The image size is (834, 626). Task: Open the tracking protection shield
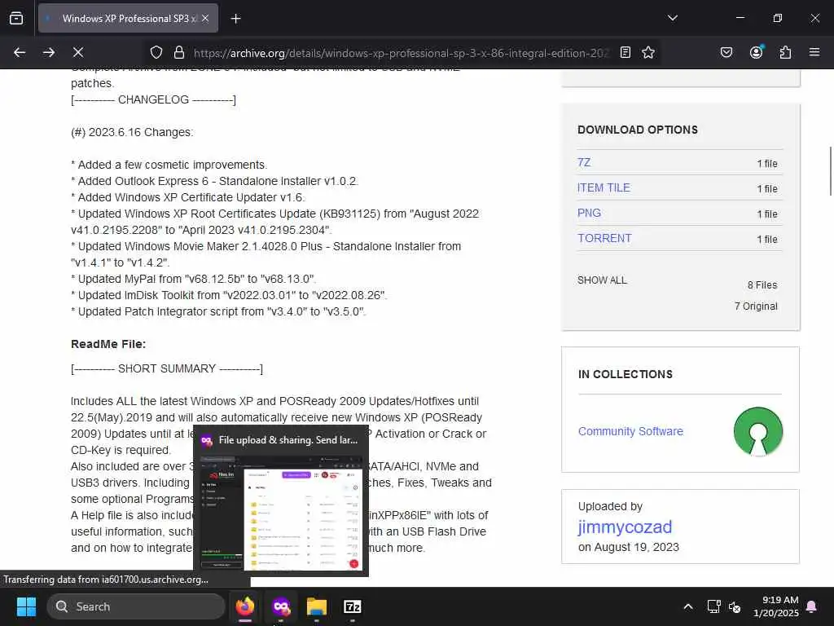[156, 52]
